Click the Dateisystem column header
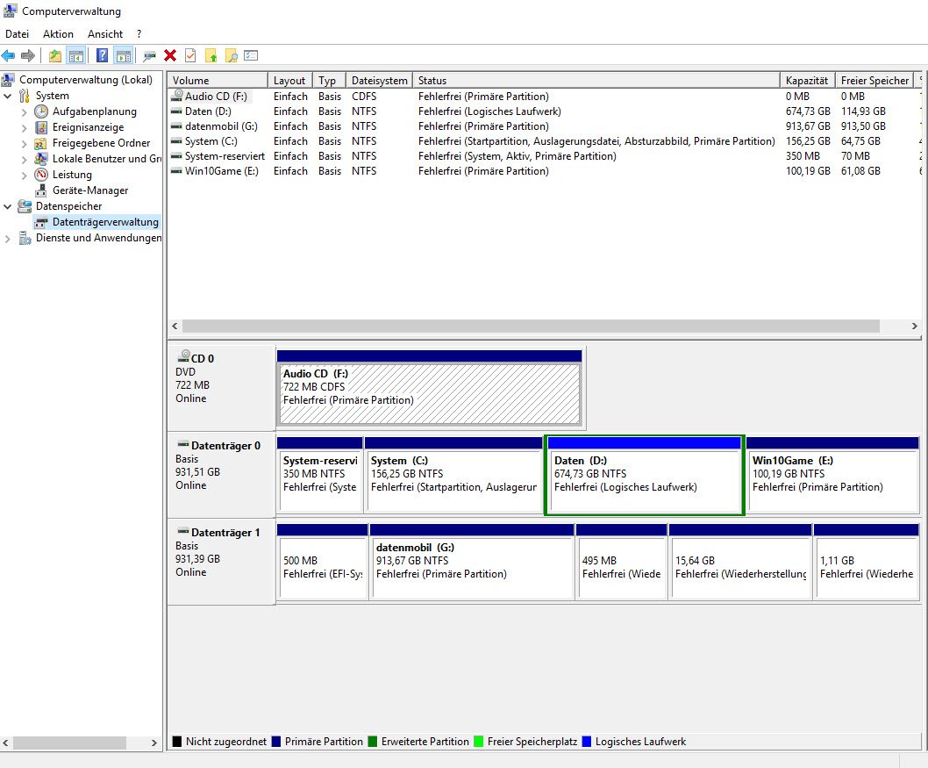The image size is (928, 768). coord(379,81)
